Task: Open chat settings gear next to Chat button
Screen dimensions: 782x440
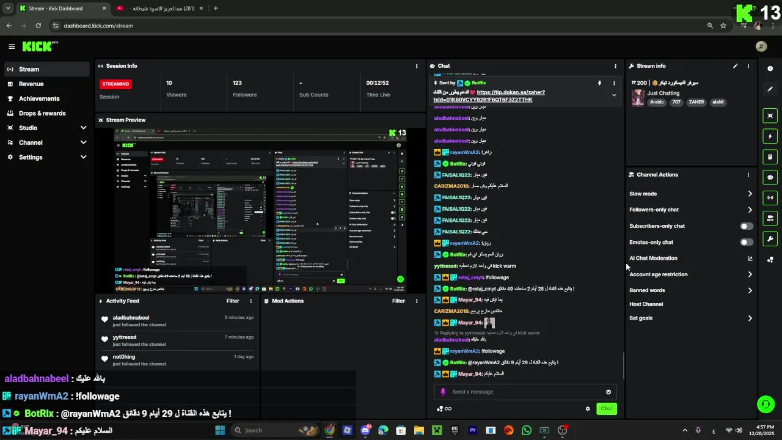Action: coord(588,409)
